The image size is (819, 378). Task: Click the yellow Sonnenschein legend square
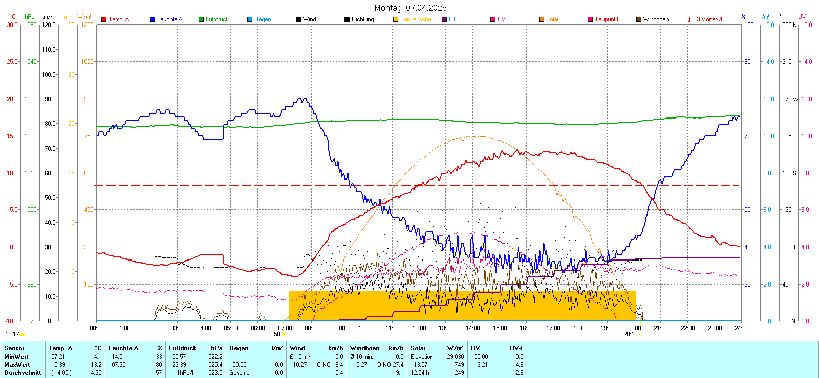[x=396, y=19]
